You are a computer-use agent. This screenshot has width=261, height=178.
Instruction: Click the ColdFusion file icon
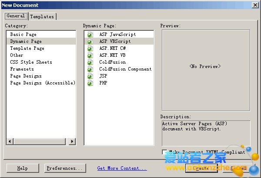90,62
